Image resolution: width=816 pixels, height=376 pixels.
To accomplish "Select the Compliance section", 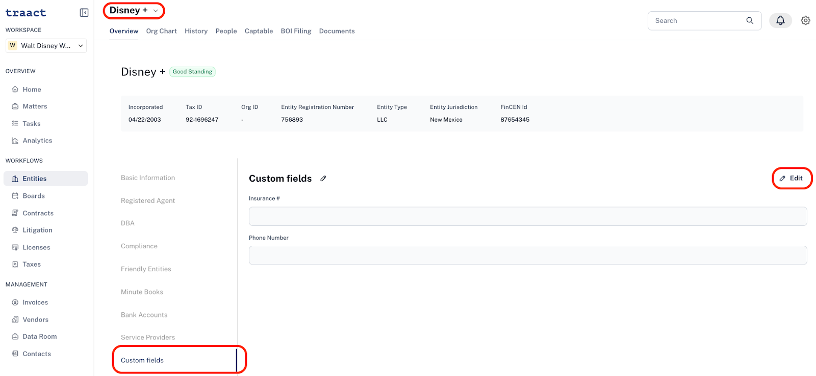I will tap(139, 246).
